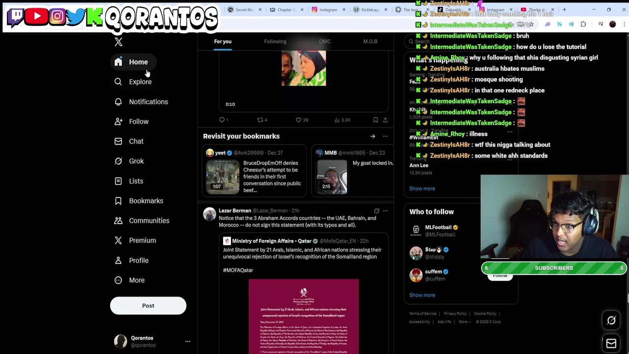Click the Accessibility footer link

[420, 322]
